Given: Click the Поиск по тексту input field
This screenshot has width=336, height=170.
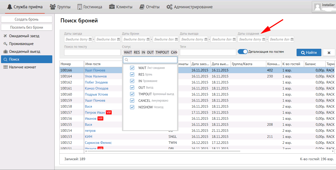Looking at the screenshot, I should (x=92, y=52).
